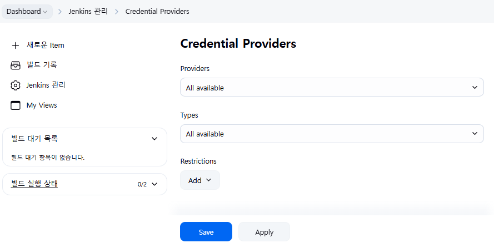Save the credential provider settings
Image resolution: width=494 pixels, height=248 pixels.
(206, 232)
